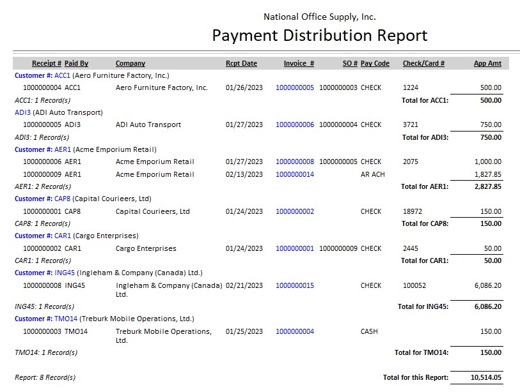The image size is (520, 392).
Task: Click invoice 1000000015 for Ingleham & Company
Action: point(294,285)
